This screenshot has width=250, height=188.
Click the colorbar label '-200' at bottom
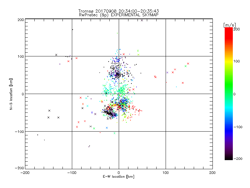pyautogui.click(x=238, y=159)
